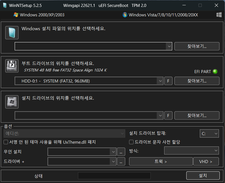Click the Windows XP flag tab icon
The width and height of the screenshot is (225, 183).
[16, 15]
